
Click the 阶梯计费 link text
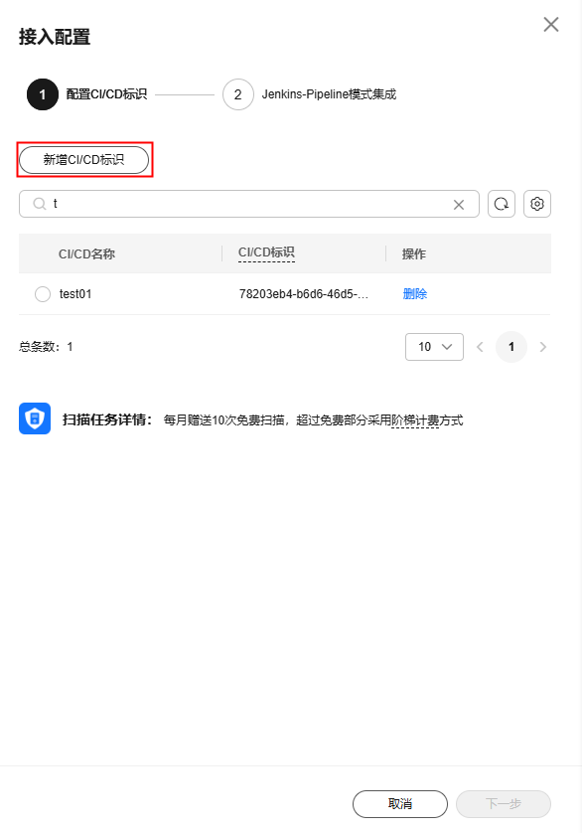415,420
